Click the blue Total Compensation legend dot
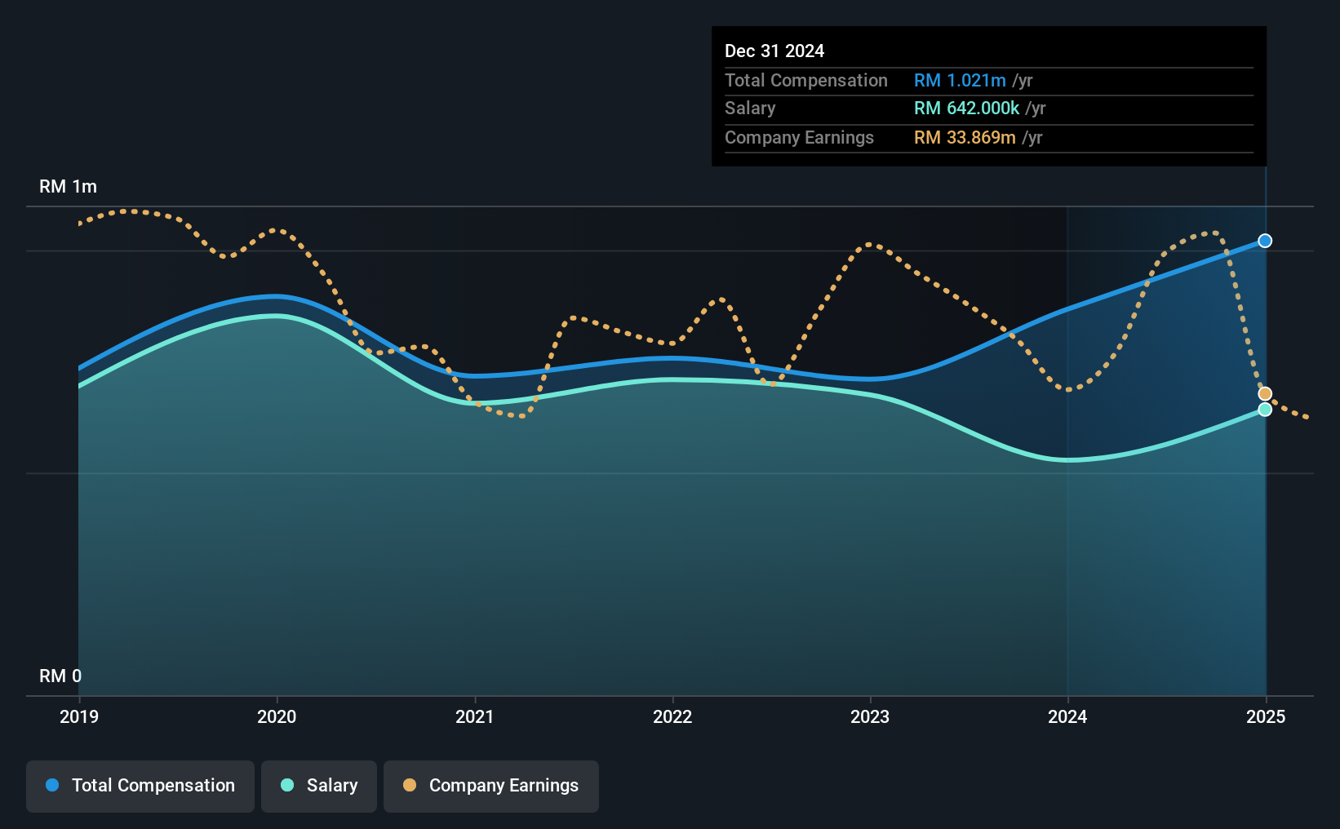This screenshot has height=829, width=1340. [x=52, y=785]
